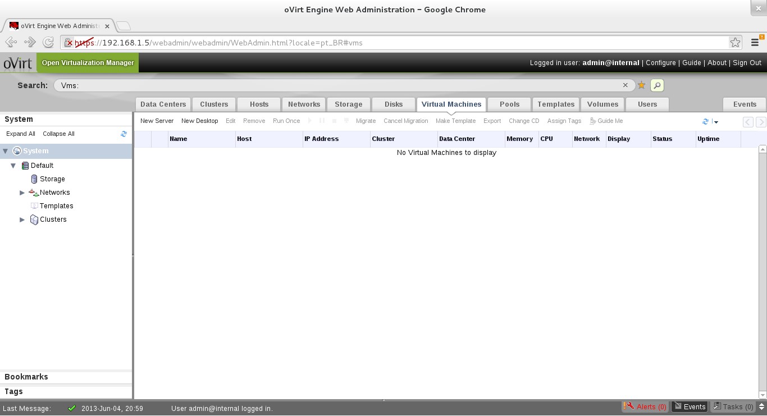767x416 pixels.
Task: Reload the page in Chrome
Action: (x=48, y=43)
